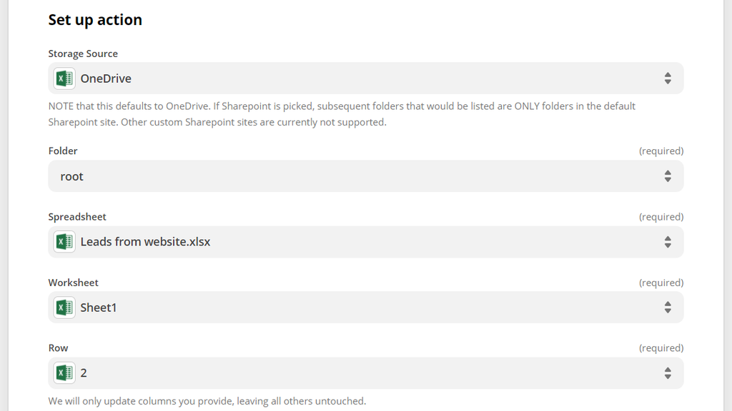Click the 'Folder' field label
This screenshot has height=411, width=732.
click(63, 151)
